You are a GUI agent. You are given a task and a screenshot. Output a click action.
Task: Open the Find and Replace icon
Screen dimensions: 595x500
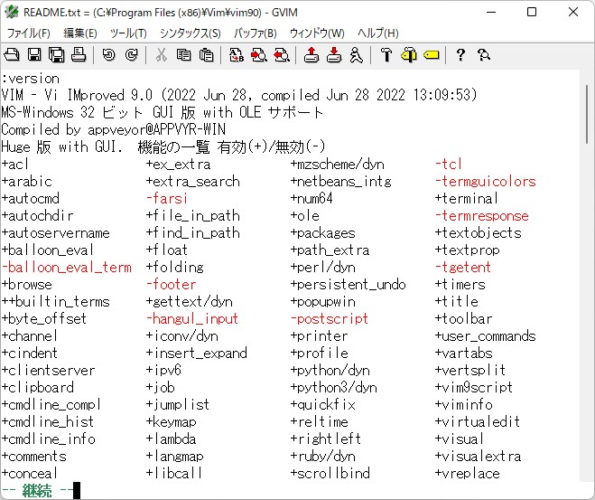coord(237,55)
